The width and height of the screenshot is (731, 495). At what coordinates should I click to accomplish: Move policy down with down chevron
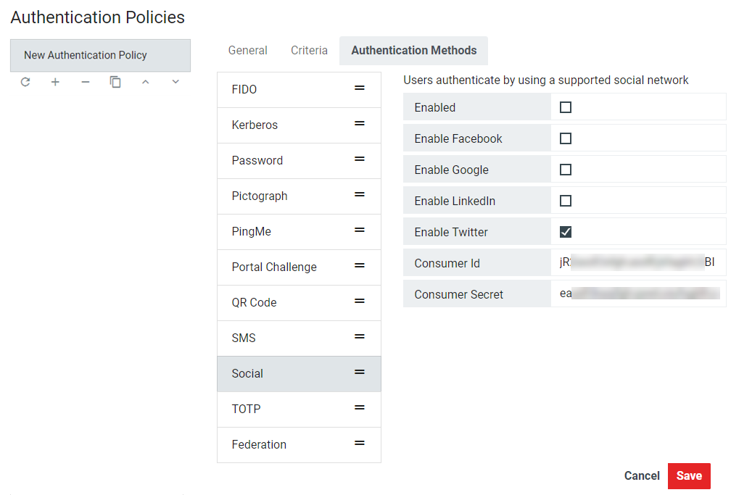click(175, 83)
